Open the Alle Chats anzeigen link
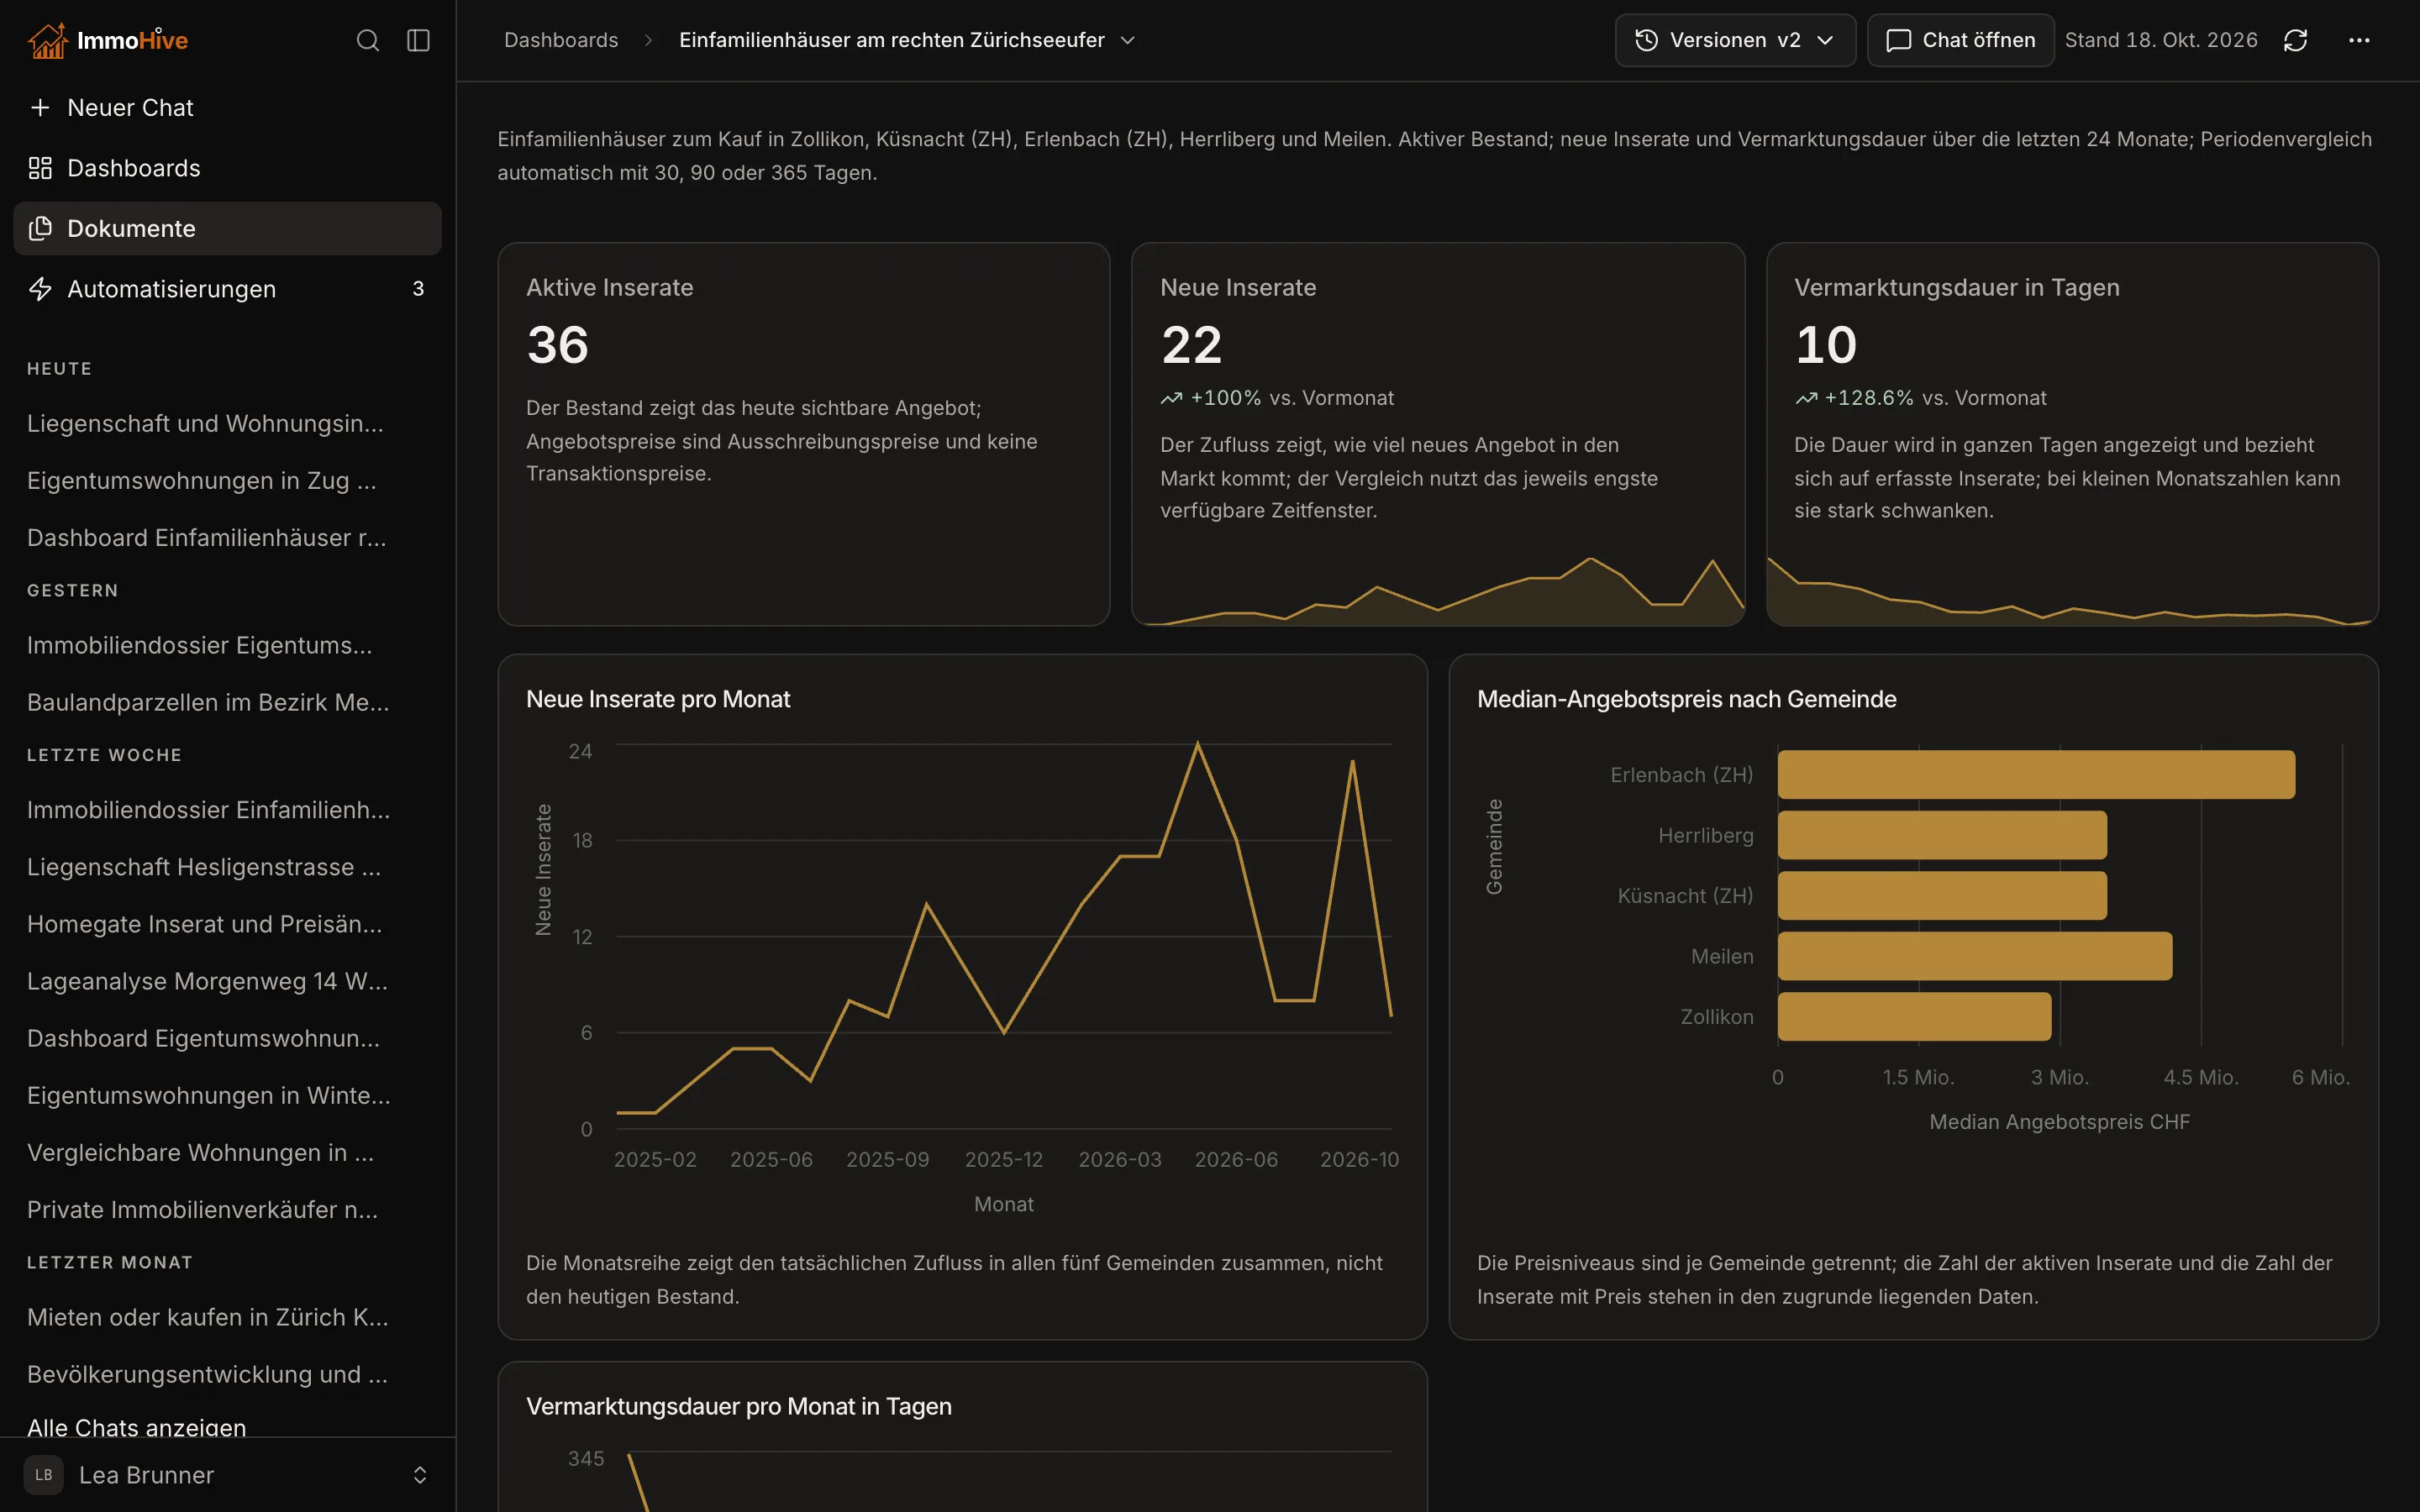This screenshot has height=1512, width=2420. (x=137, y=1427)
